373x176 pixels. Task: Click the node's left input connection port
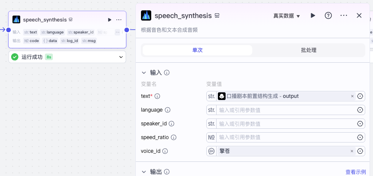(9, 30)
